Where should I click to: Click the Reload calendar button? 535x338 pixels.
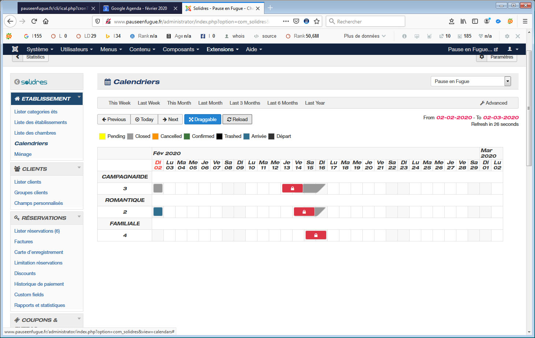pyautogui.click(x=237, y=119)
